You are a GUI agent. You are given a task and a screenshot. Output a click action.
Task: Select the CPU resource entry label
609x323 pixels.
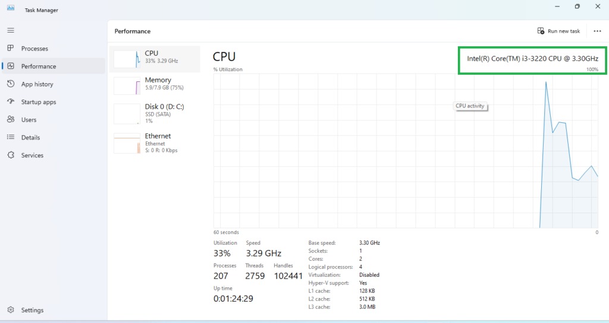(x=152, y=53)
